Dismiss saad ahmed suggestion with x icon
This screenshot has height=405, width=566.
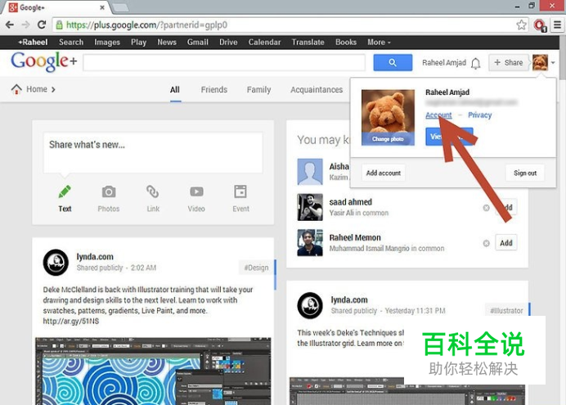pyautogui.click(x=486, y=208)
